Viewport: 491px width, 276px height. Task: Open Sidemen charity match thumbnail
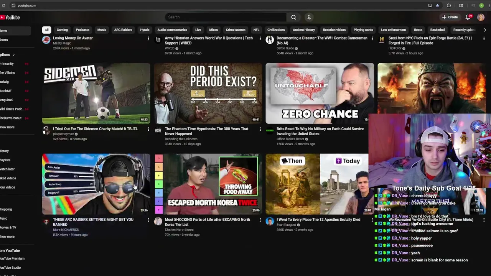point(96,93)
